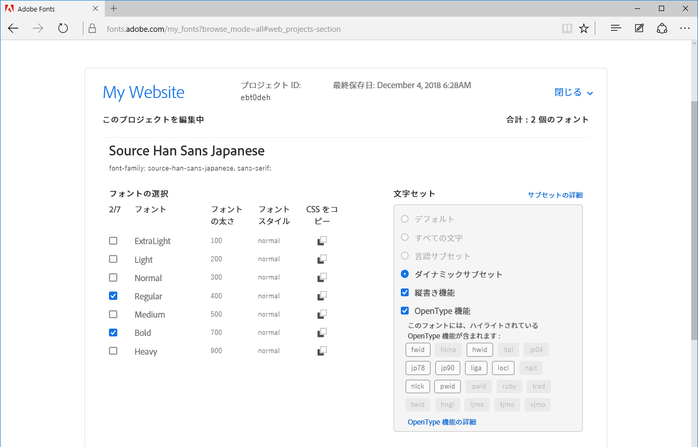Image resolution: width=698 pixels, height=447 pixels.
Task: Click the ExtraLight weight value 100
Action: point(216,240)
